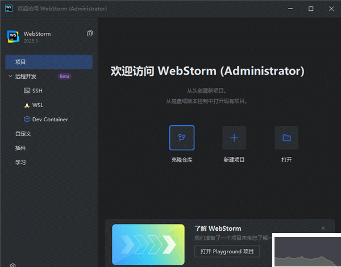Click the Beta badge next to 远程开发
Image resolution: width=341 pixels, height=267 pixels.
coord(65,76)
